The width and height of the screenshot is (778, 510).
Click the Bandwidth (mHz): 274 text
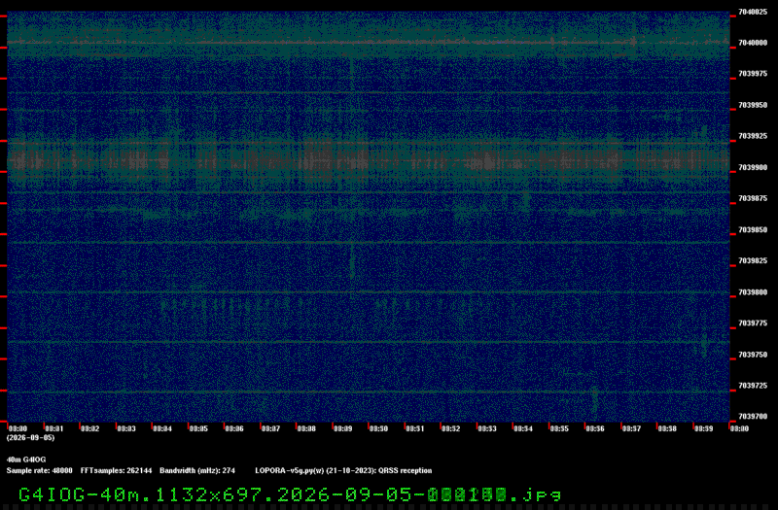(197, 471)
